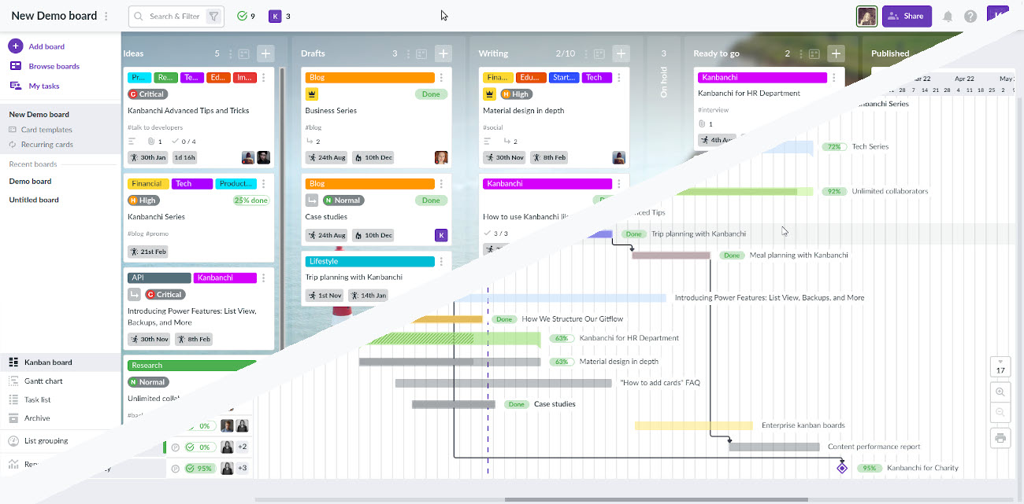This screenshot has width=1024, height=504.
Task: Click the Content performance report Gantt label
Action: (874, 447)
